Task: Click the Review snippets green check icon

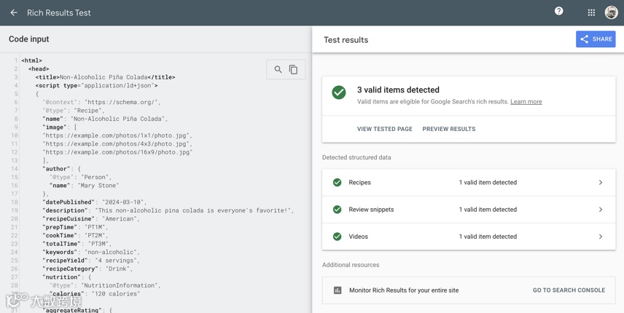Action: click(337, 210)
